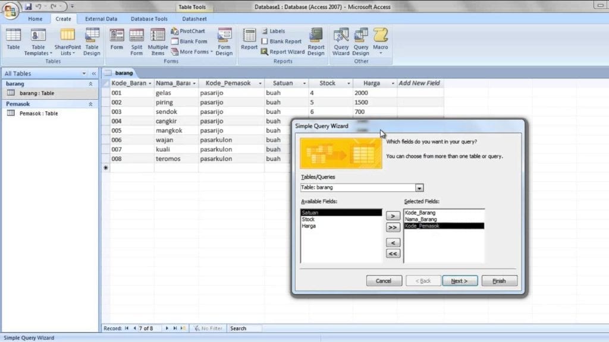Create a Report from ribbon
Image resolution: width=609 pixels, height=342 pixels.
pyautogui.click(x=249, y=39)
